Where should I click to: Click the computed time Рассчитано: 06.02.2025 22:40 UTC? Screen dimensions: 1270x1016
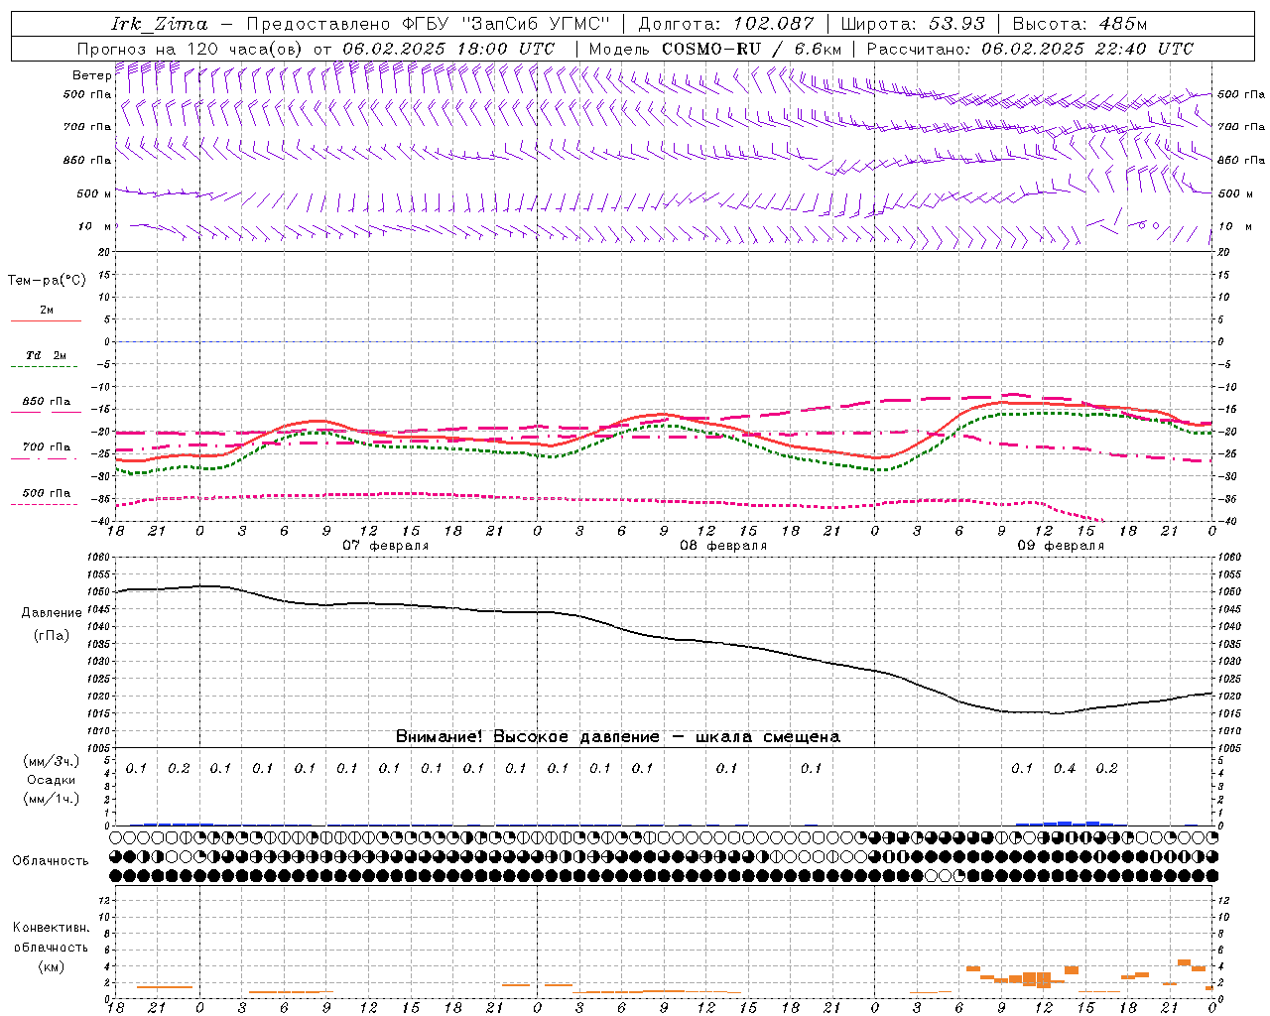click(1030, 49)
